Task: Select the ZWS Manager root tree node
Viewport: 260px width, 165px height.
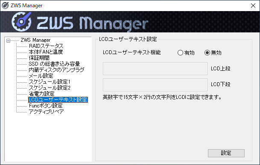Action: [35, 40]
